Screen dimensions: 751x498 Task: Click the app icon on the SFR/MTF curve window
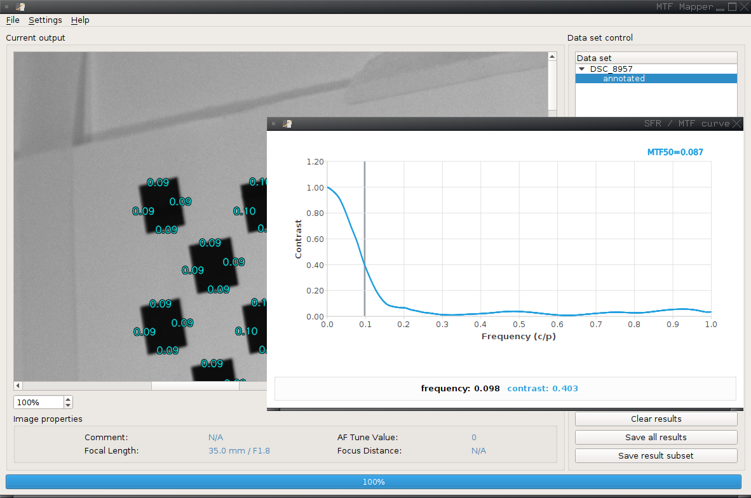[x=287, y=123]
